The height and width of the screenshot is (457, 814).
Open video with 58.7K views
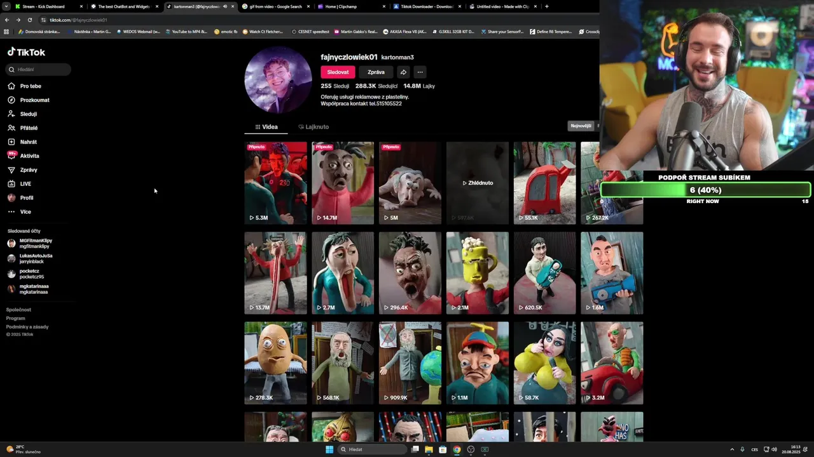545,363
